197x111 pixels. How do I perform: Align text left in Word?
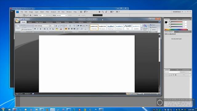point(66,29)
